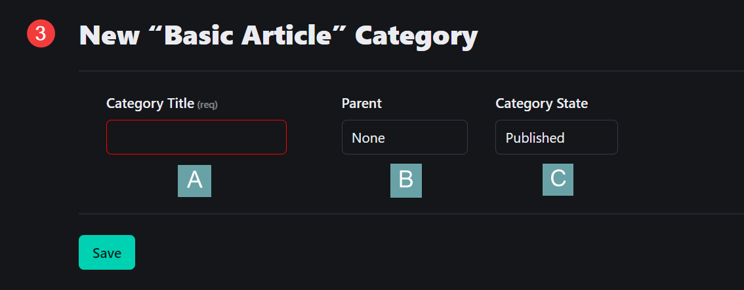Click the teal B annotation marker
This screenshot has height=290, width=744.
[x=405, y=181]
